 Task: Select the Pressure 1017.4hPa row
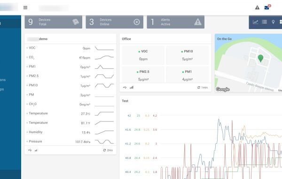[70, 142]
